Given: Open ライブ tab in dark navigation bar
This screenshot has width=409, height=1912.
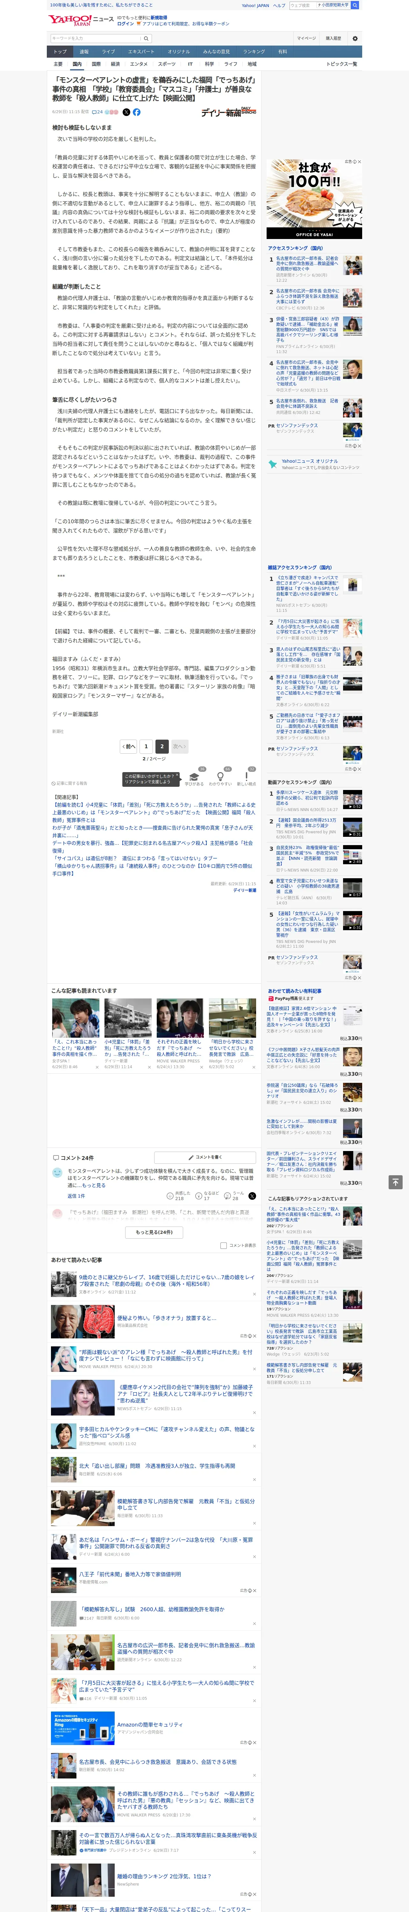Looking at the screenshot, I should 108,52.
